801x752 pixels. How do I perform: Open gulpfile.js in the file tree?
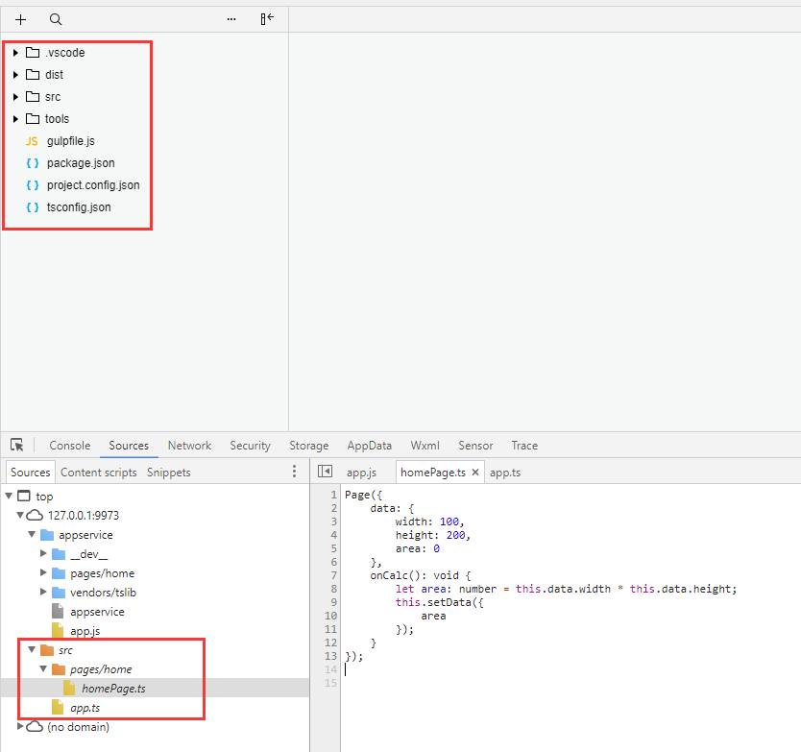coord(70,141)
